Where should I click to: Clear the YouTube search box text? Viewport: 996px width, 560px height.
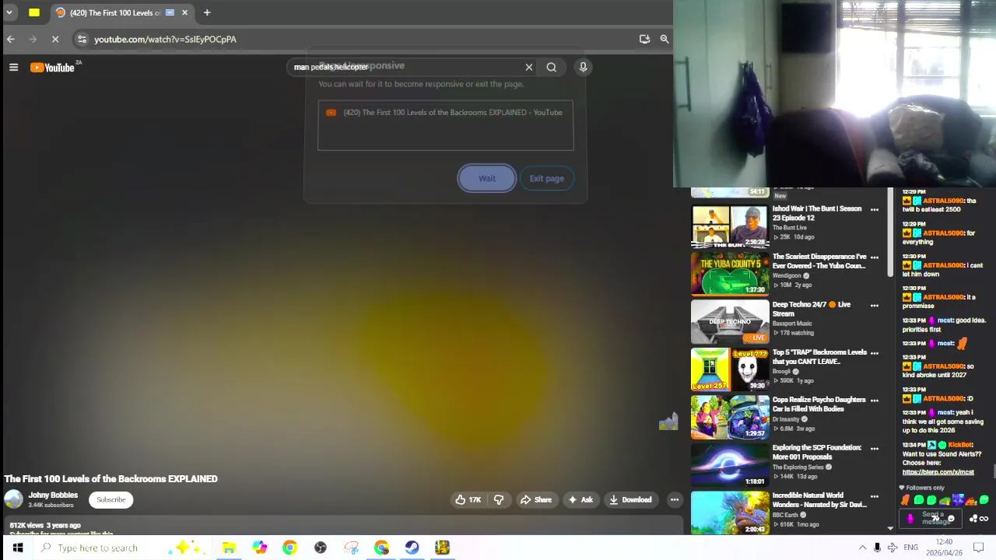(x=529, y=67)
